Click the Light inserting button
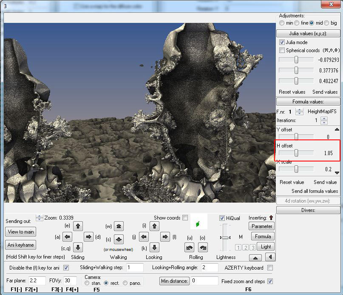 tap(266, 247)
